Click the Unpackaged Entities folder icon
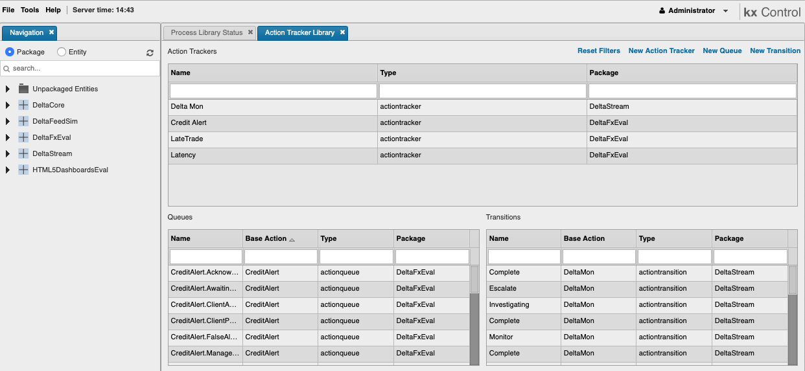This screenshot has width=805, height=371. [23, 89]
